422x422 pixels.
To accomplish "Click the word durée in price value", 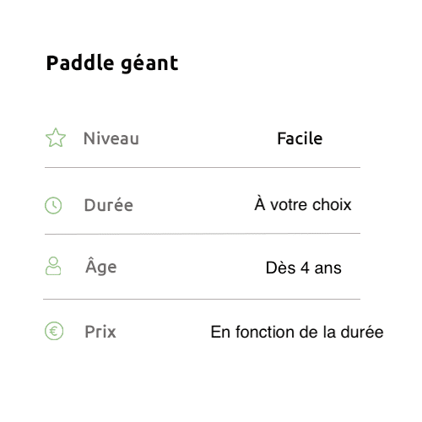I will tap(362, 332).
